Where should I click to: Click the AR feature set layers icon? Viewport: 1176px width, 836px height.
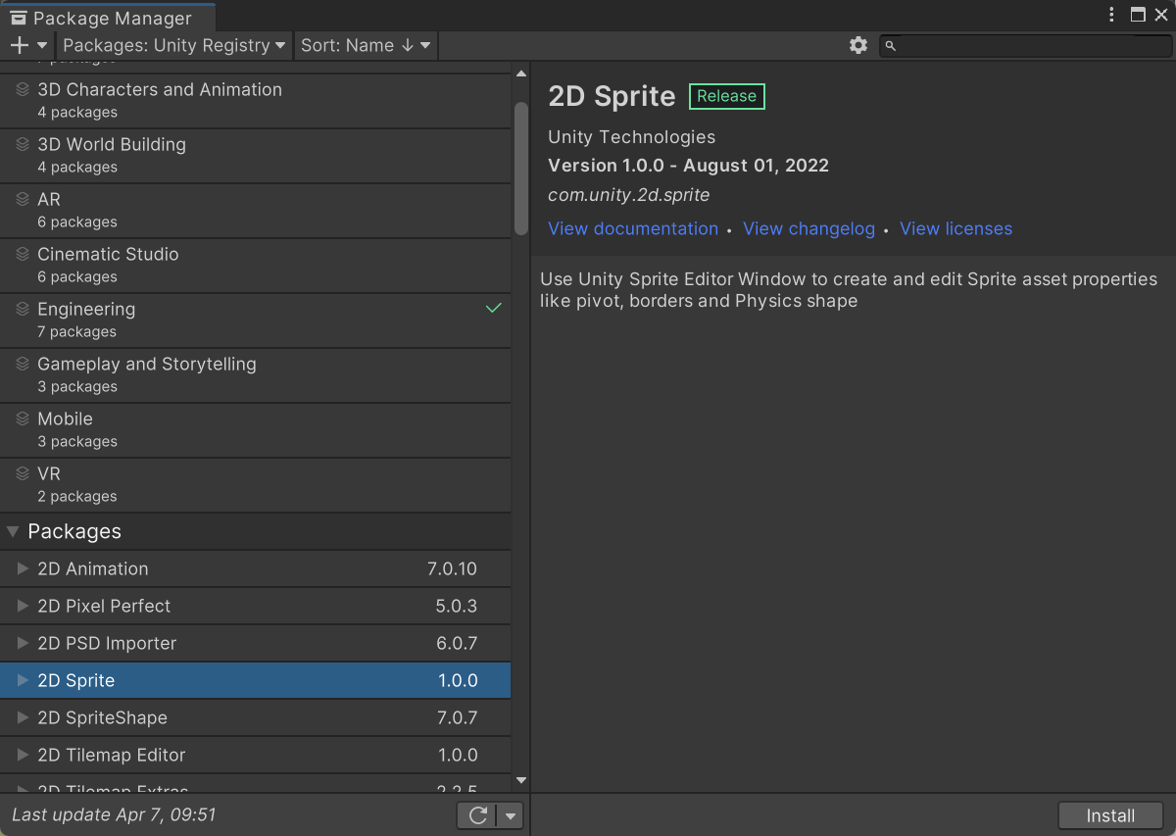[x=23, y=199]
